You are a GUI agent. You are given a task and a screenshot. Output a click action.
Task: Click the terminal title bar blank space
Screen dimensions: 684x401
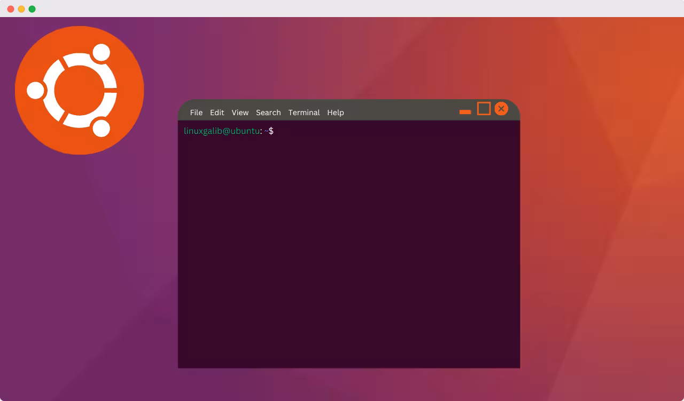401,111
